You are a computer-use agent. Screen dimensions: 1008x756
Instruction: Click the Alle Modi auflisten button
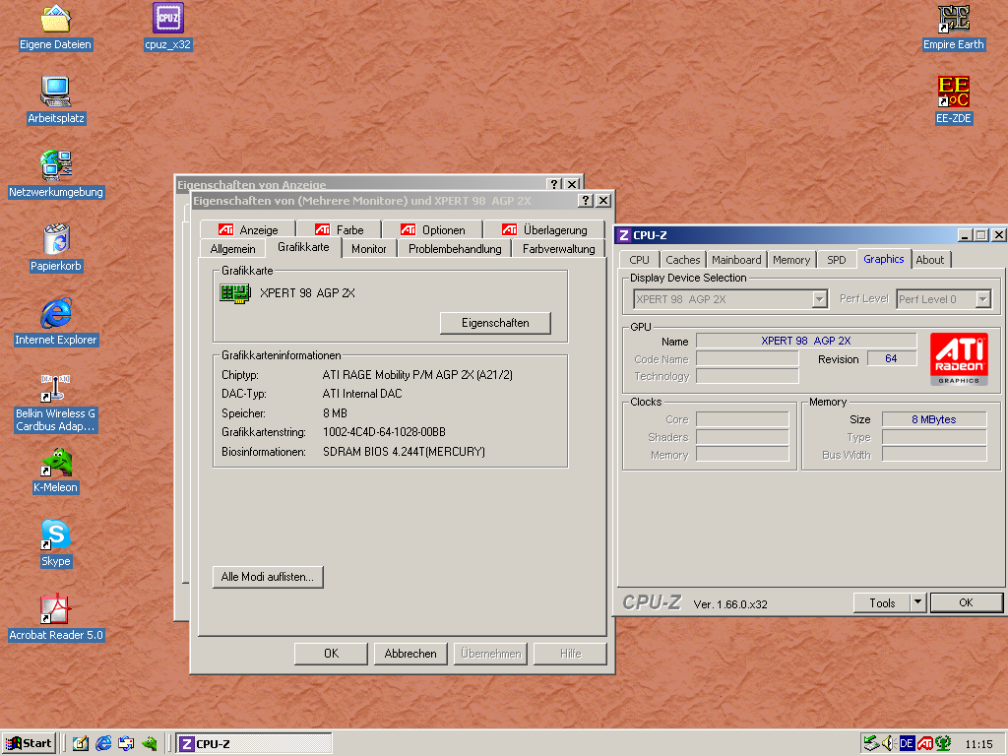click(268, 577)
